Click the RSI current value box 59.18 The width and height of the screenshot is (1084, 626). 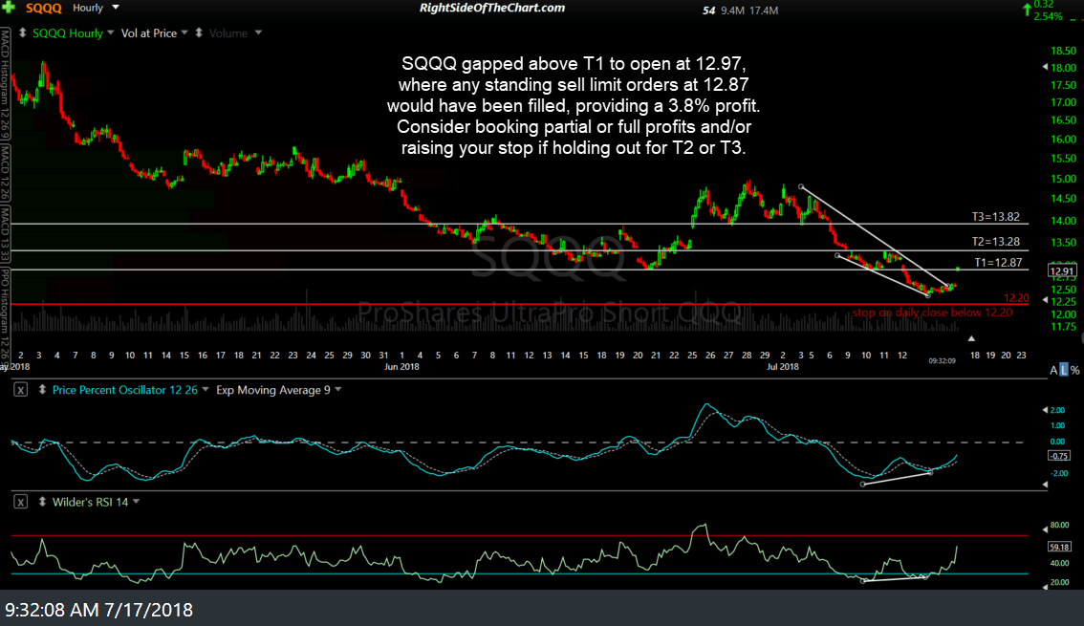point(1059,547)
